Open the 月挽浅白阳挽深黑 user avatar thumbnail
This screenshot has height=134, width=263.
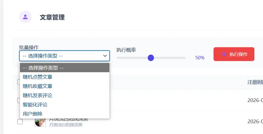(x=40, y=123)
